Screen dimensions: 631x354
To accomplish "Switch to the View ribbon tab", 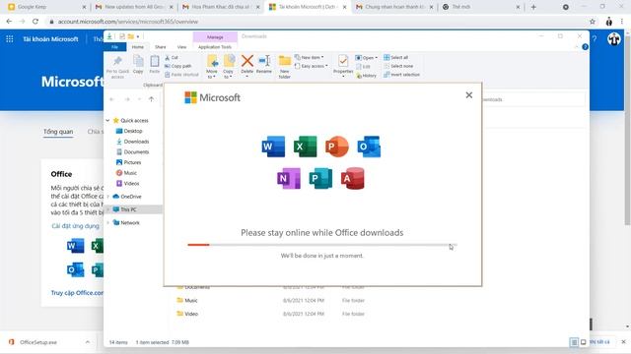I will pos(181,47).
